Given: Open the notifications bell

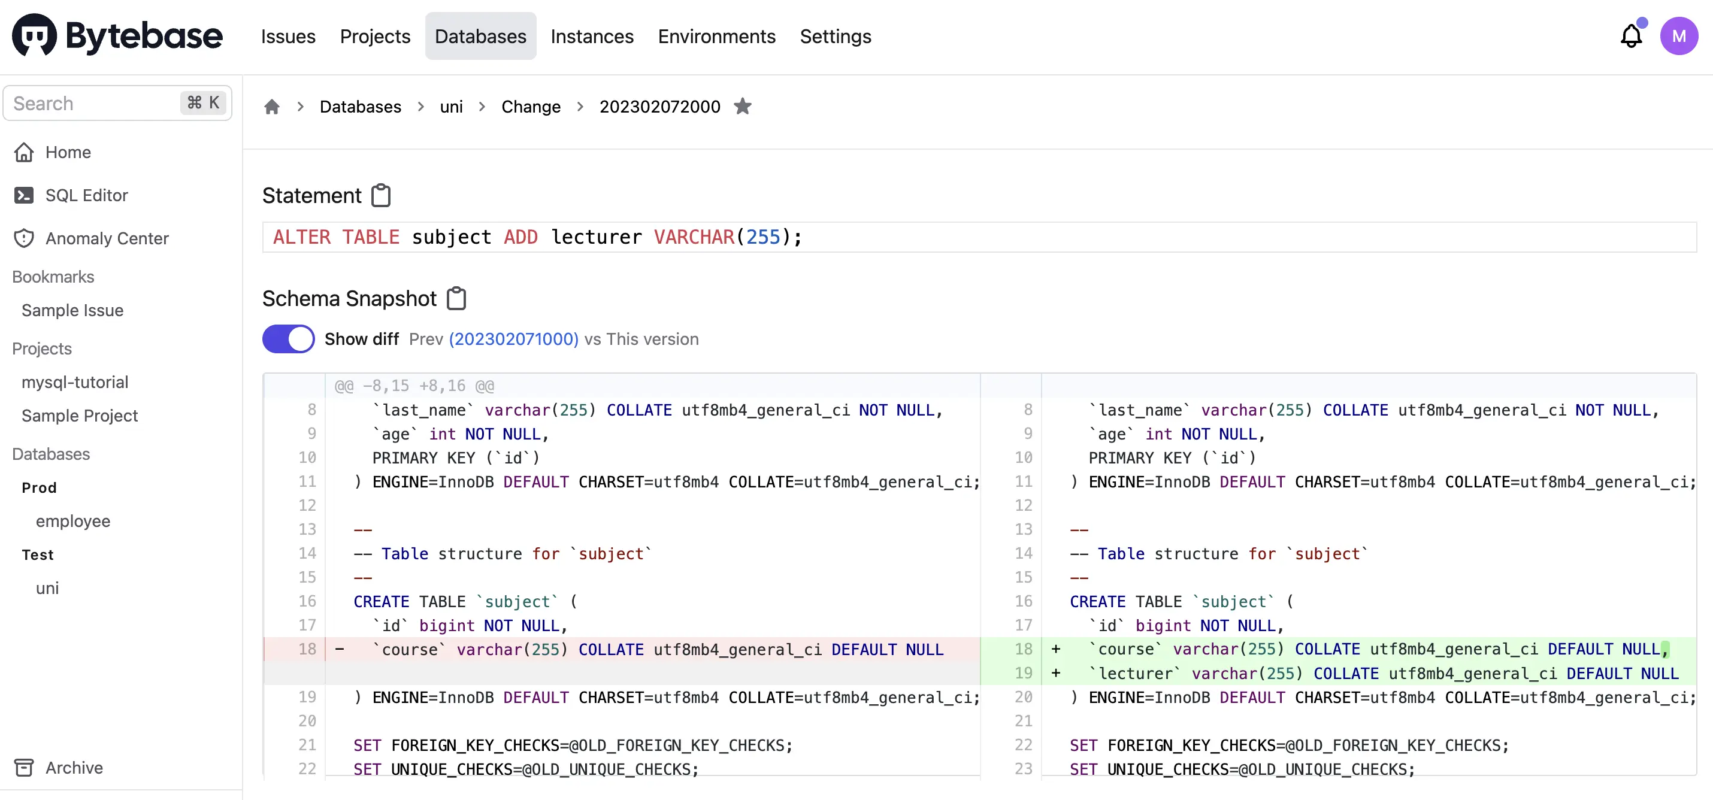Looking at the screenshot, I should (x=1631, y=36).
